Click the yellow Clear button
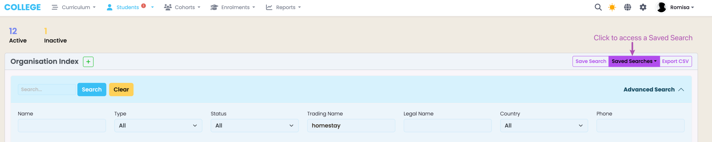Screen dimensions: 712x142 121,90
